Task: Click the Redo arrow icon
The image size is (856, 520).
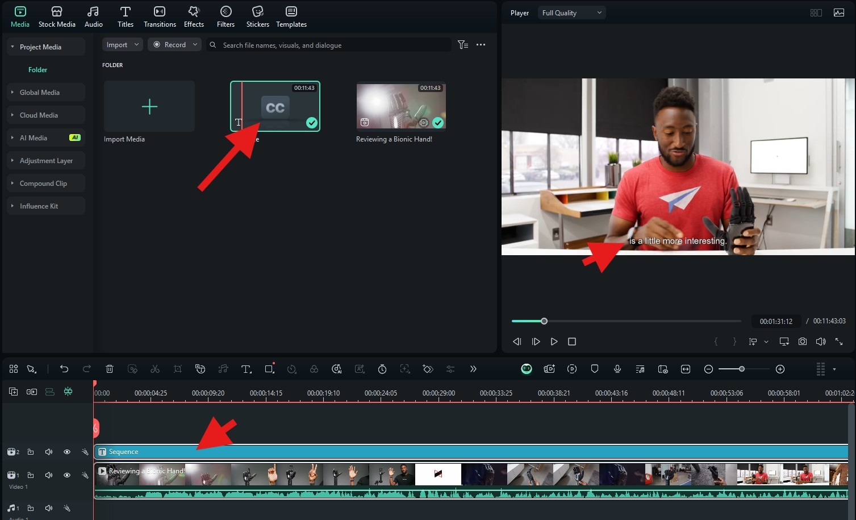Action: click(x=87, y=369)
